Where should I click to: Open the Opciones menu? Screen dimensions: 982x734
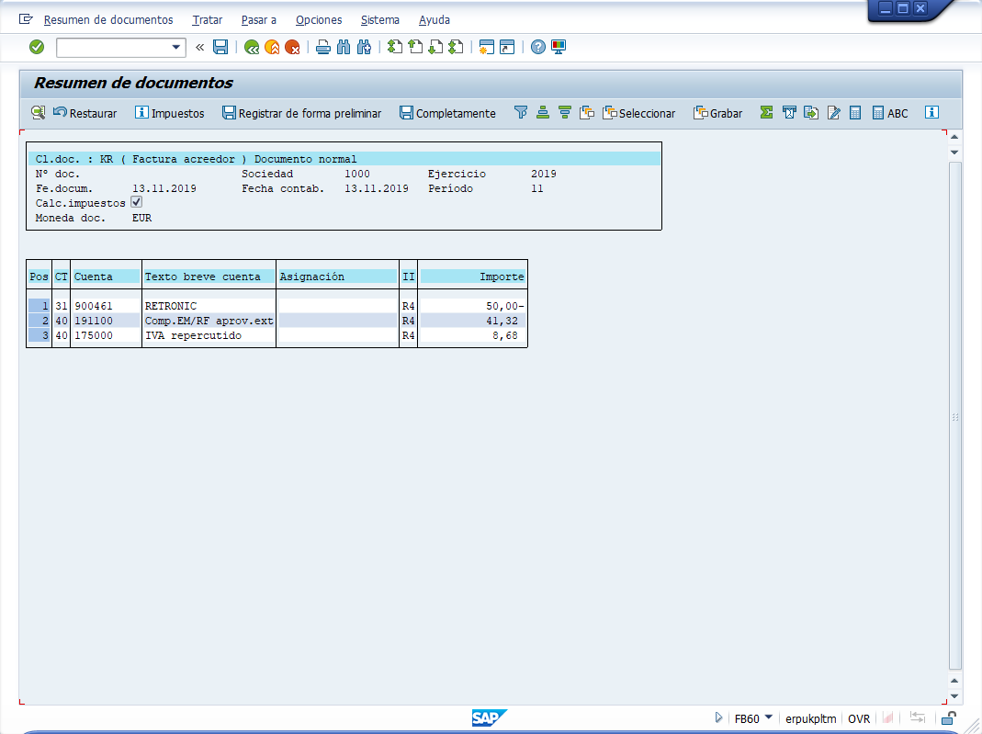319,19
